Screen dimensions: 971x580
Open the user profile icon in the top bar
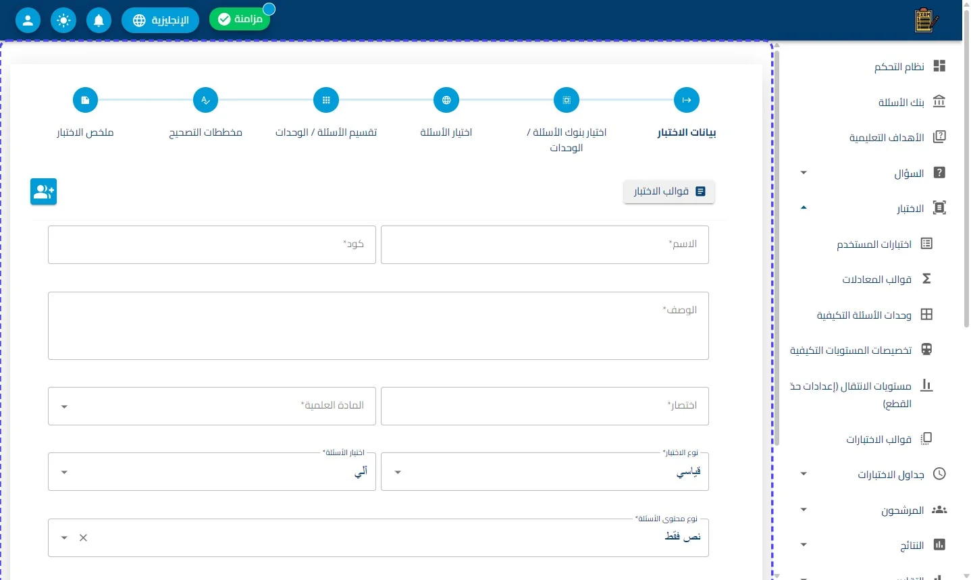pos(28,20)
